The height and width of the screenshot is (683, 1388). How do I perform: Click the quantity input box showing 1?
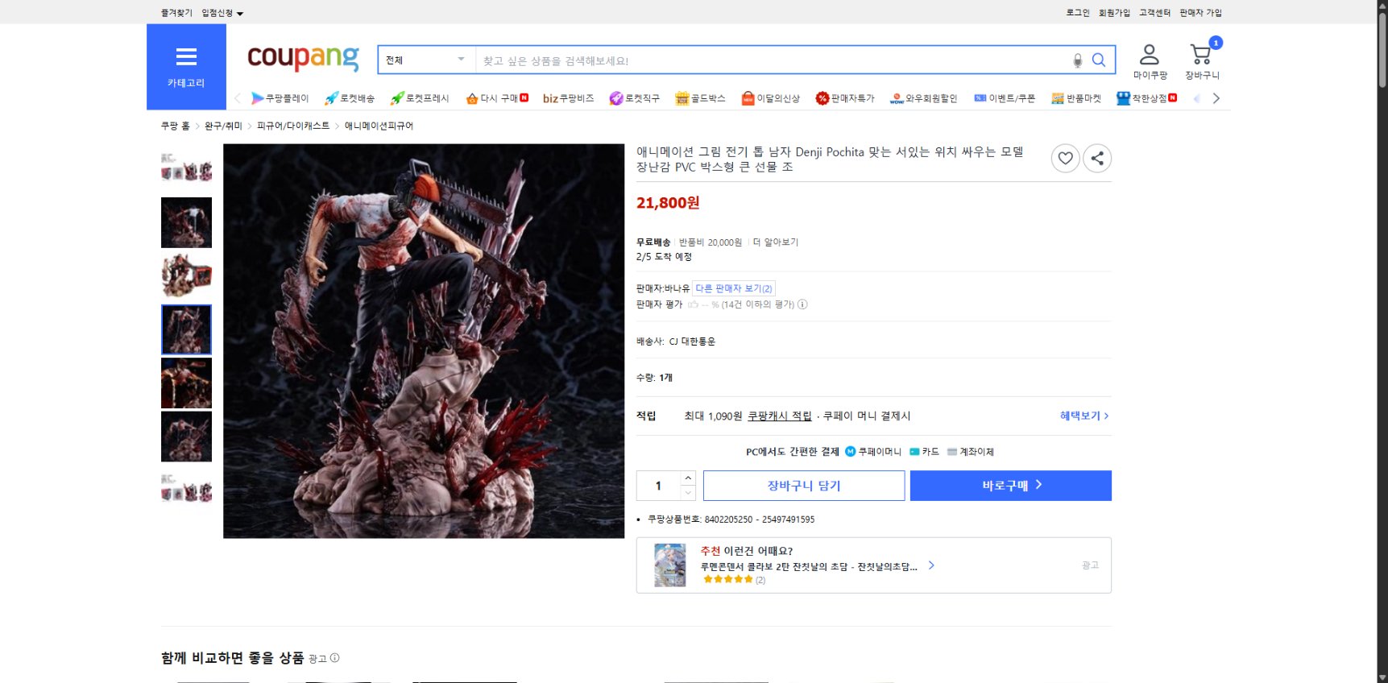(659, 486)
